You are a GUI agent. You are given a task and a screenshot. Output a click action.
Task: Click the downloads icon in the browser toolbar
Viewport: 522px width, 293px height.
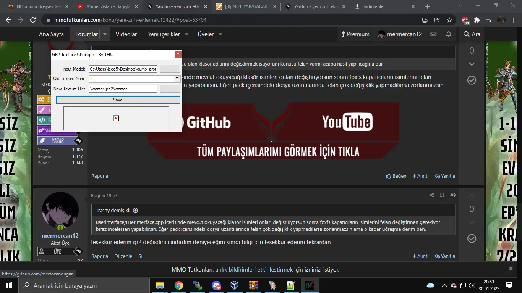coord(425,19)
